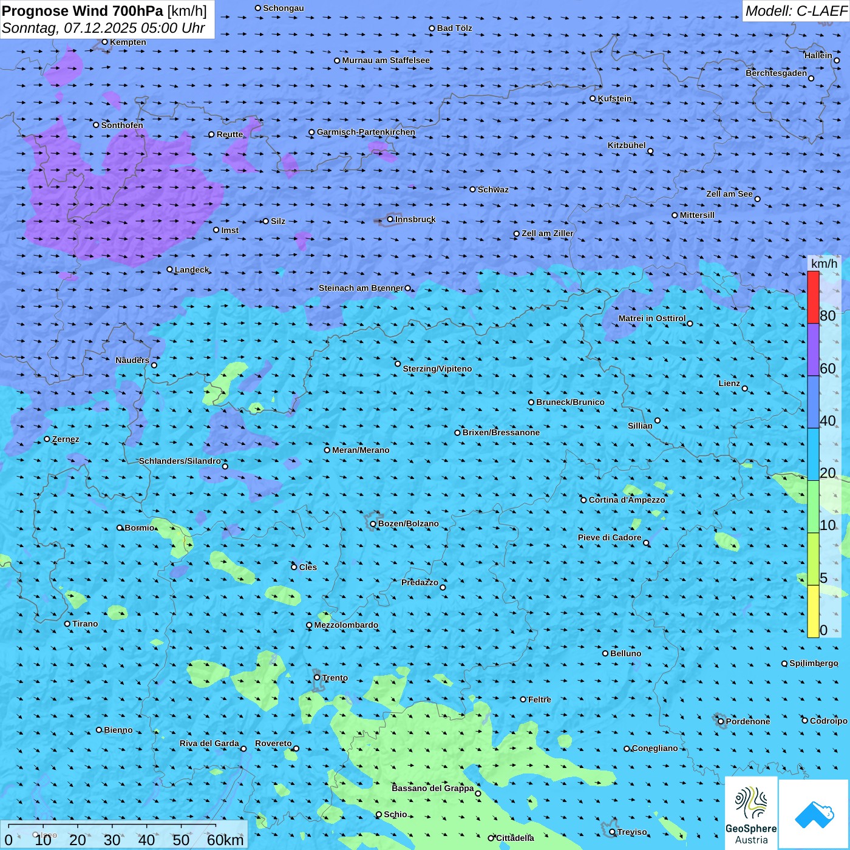
Task: Click the Kempten location dot
Action: (104, 42)
